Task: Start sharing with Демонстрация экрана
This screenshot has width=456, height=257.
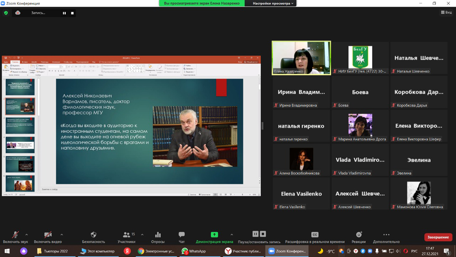Action: coord(214,235)
